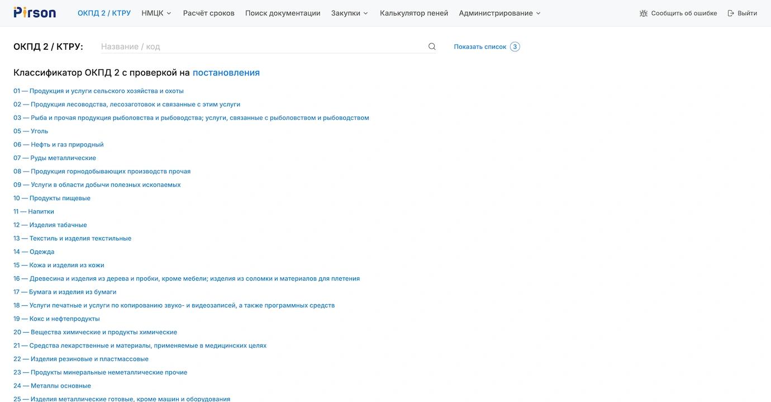Open Калькулятор пеней page

pyautogui.click(x=414, y=13)
